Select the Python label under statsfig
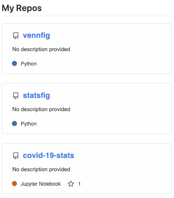This screenshot has height=198, width=174. pos(29,124)
